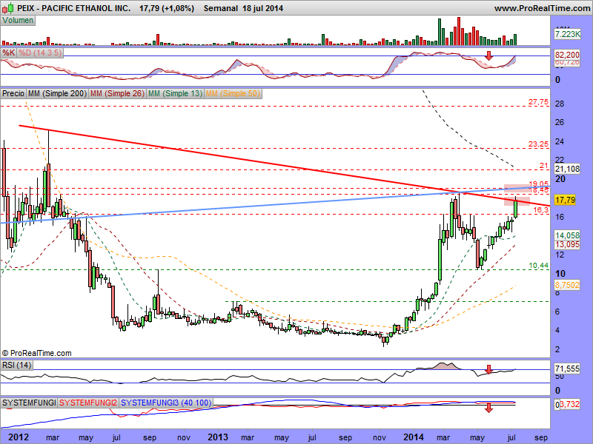Click the 2013 label on time axis
This screenshot has height=444, width=593.
click(218, 437)
